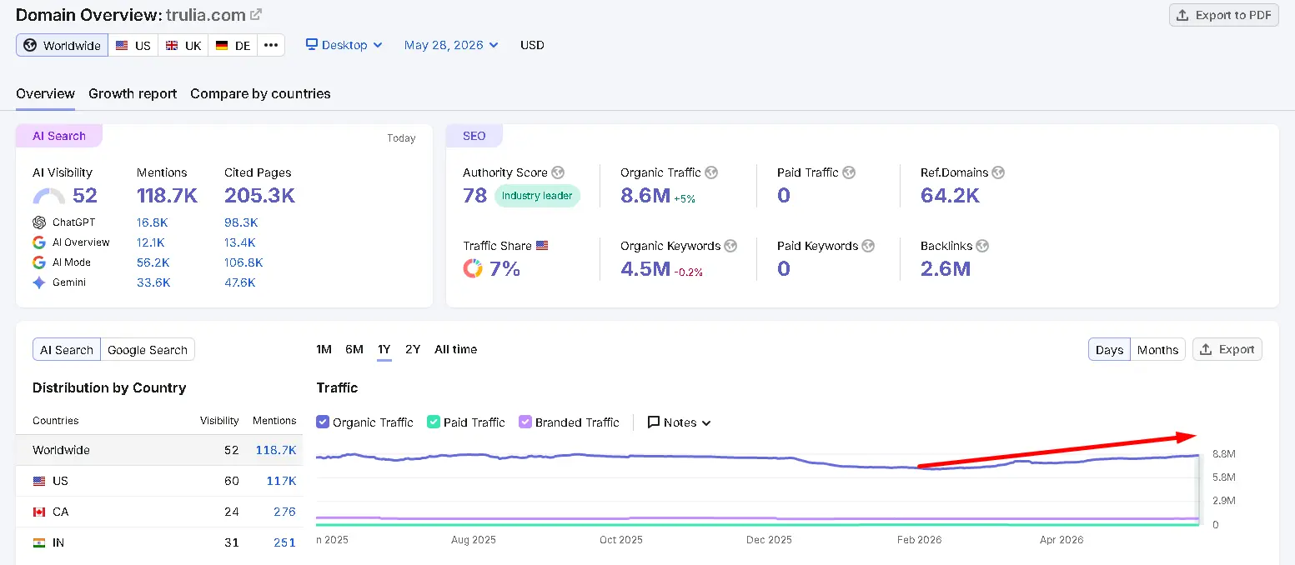1295x565 pixels.
Task: Click Authority Score info globe icon
Action: point(558,172)
